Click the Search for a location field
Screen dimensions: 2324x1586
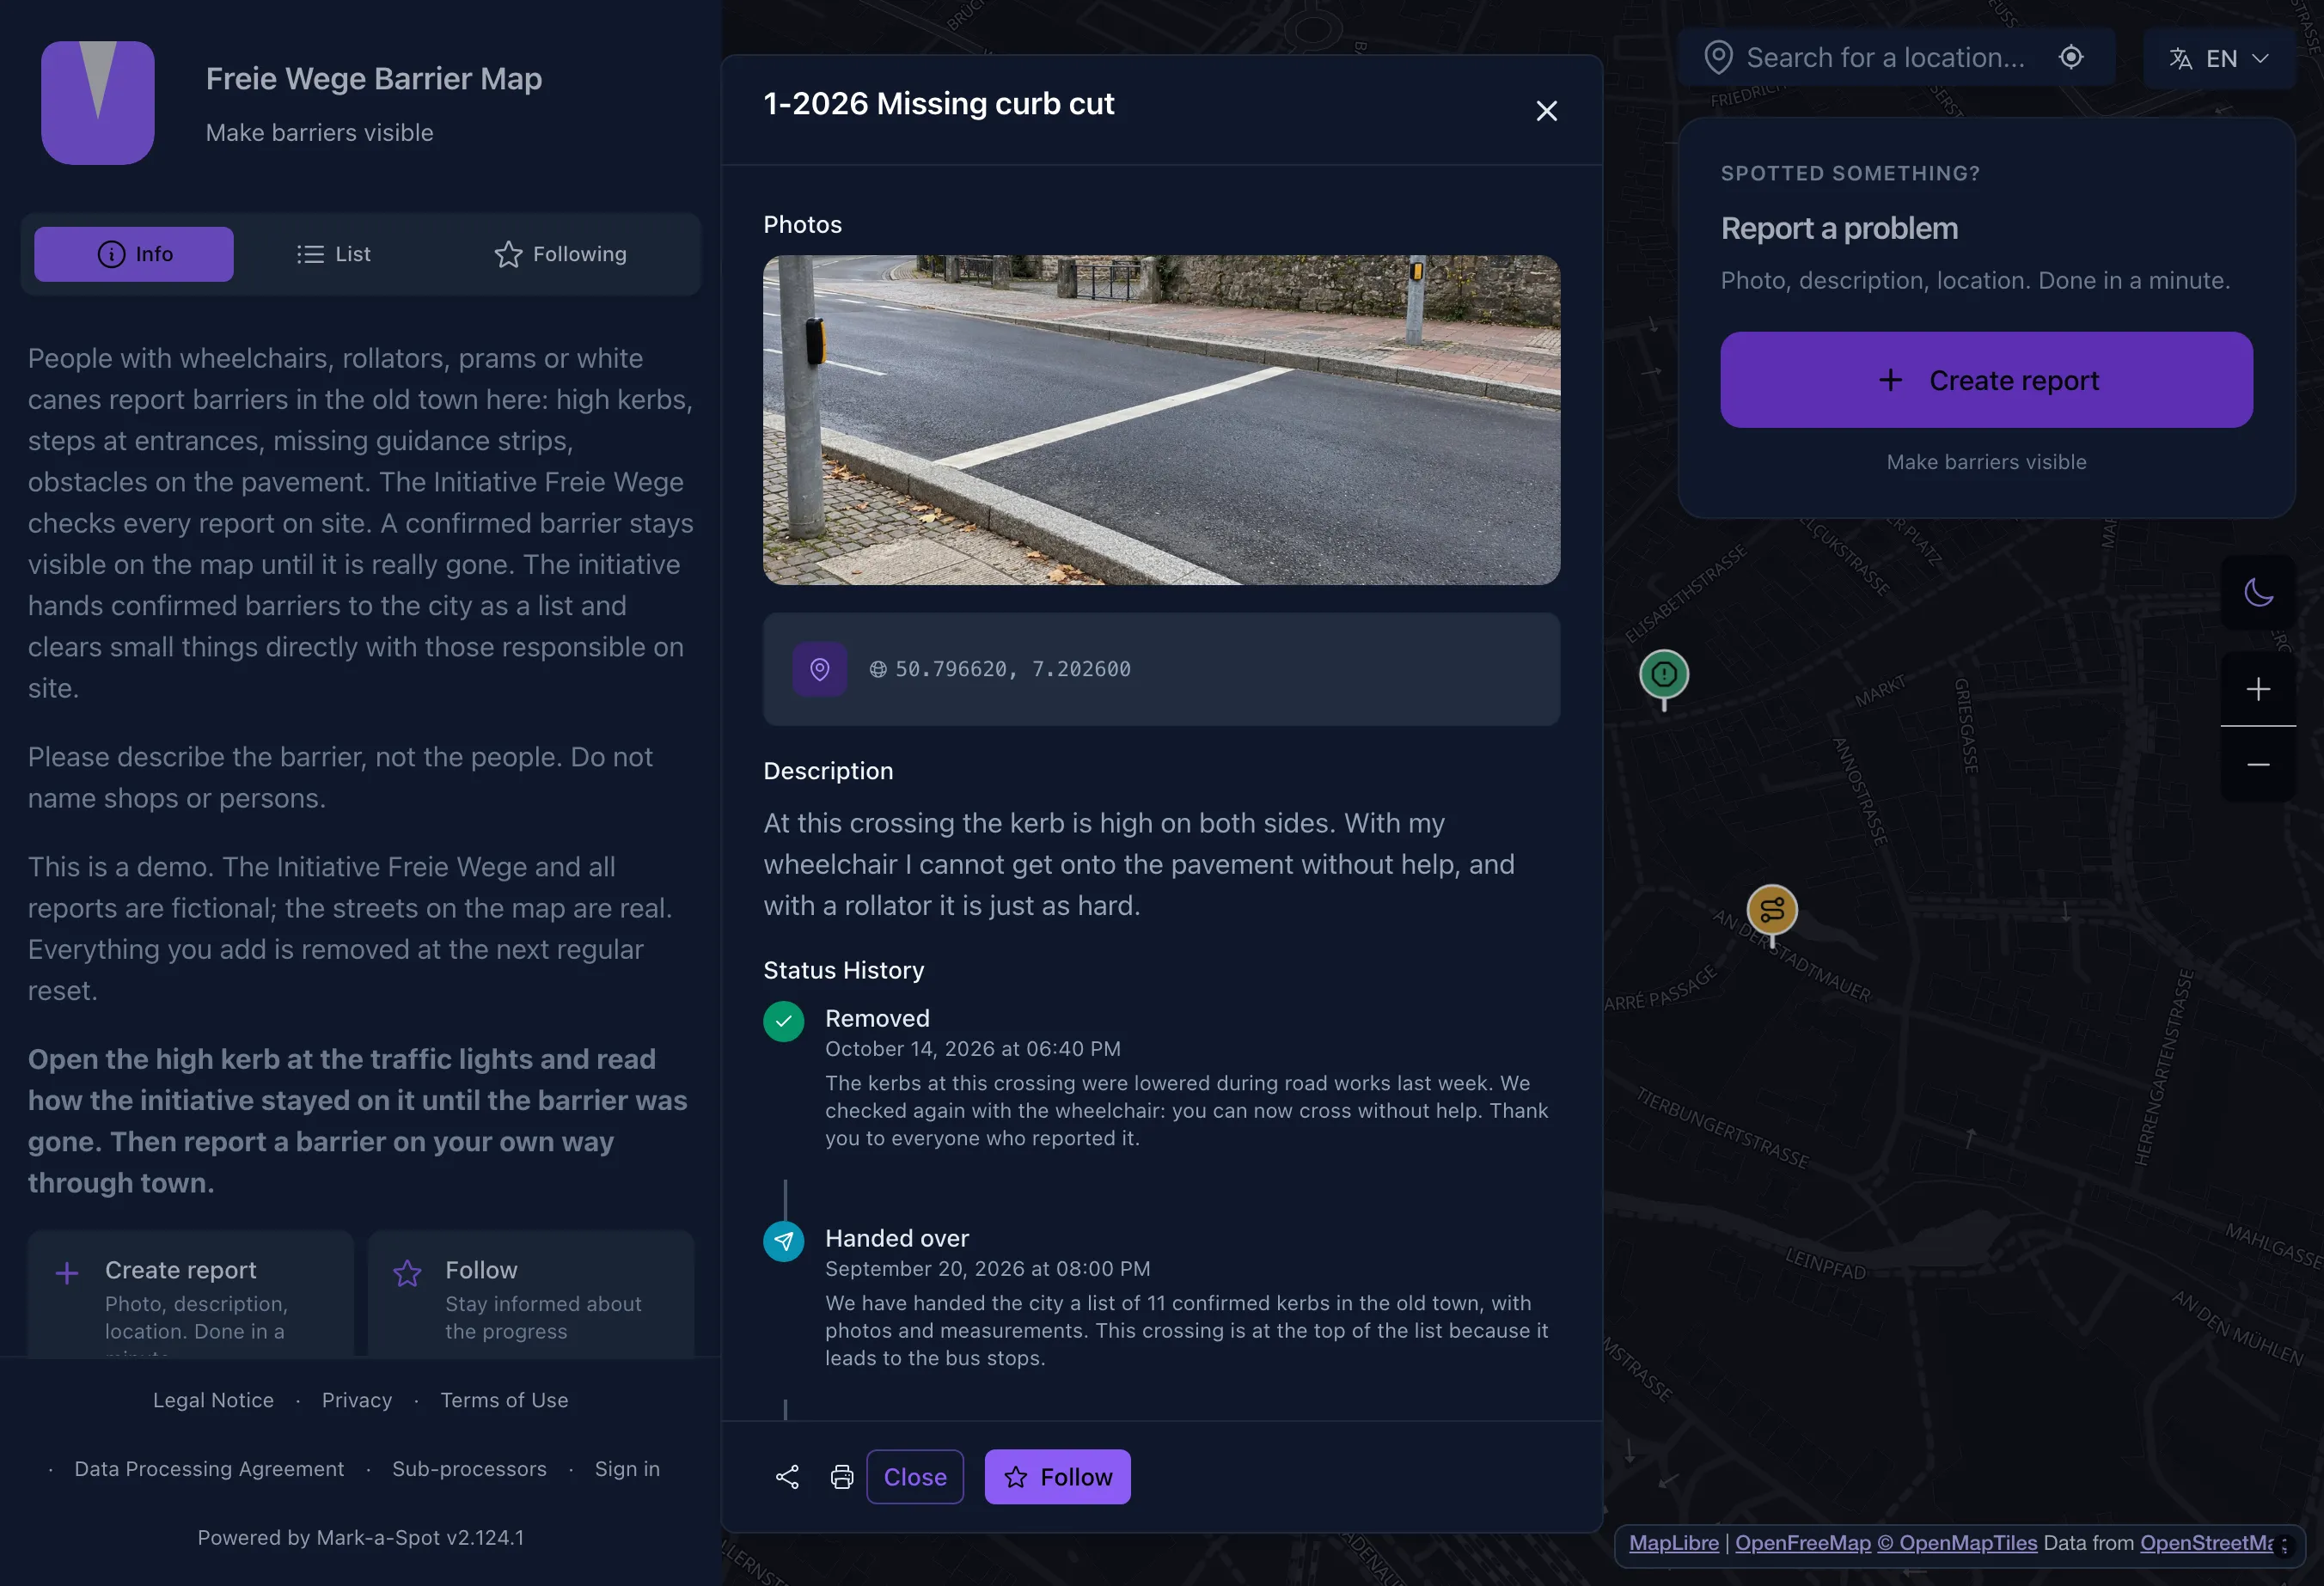tap(1884, 57)
